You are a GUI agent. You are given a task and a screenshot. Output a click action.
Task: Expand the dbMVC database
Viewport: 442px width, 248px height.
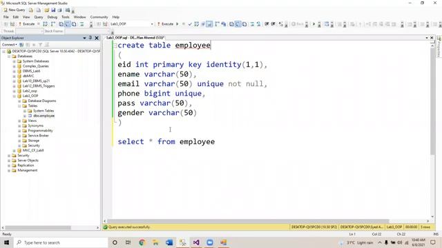tap(14, 76)
